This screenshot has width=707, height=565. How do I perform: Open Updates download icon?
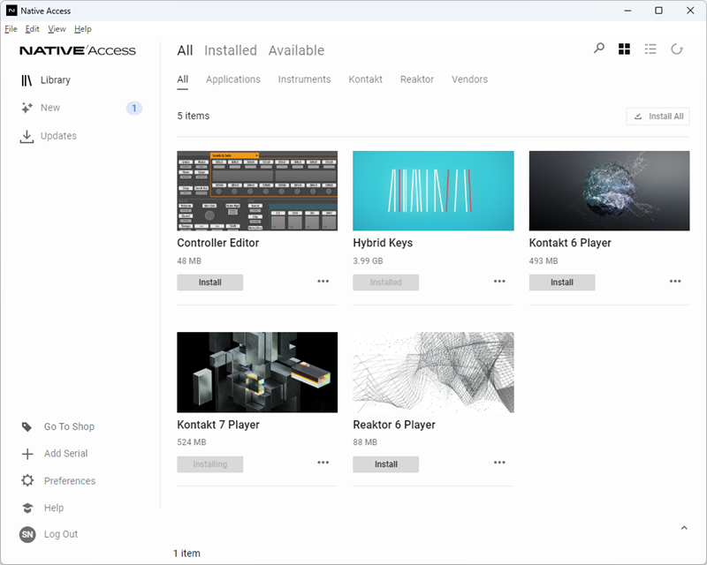pyautogui.click(x=27, y=137)
